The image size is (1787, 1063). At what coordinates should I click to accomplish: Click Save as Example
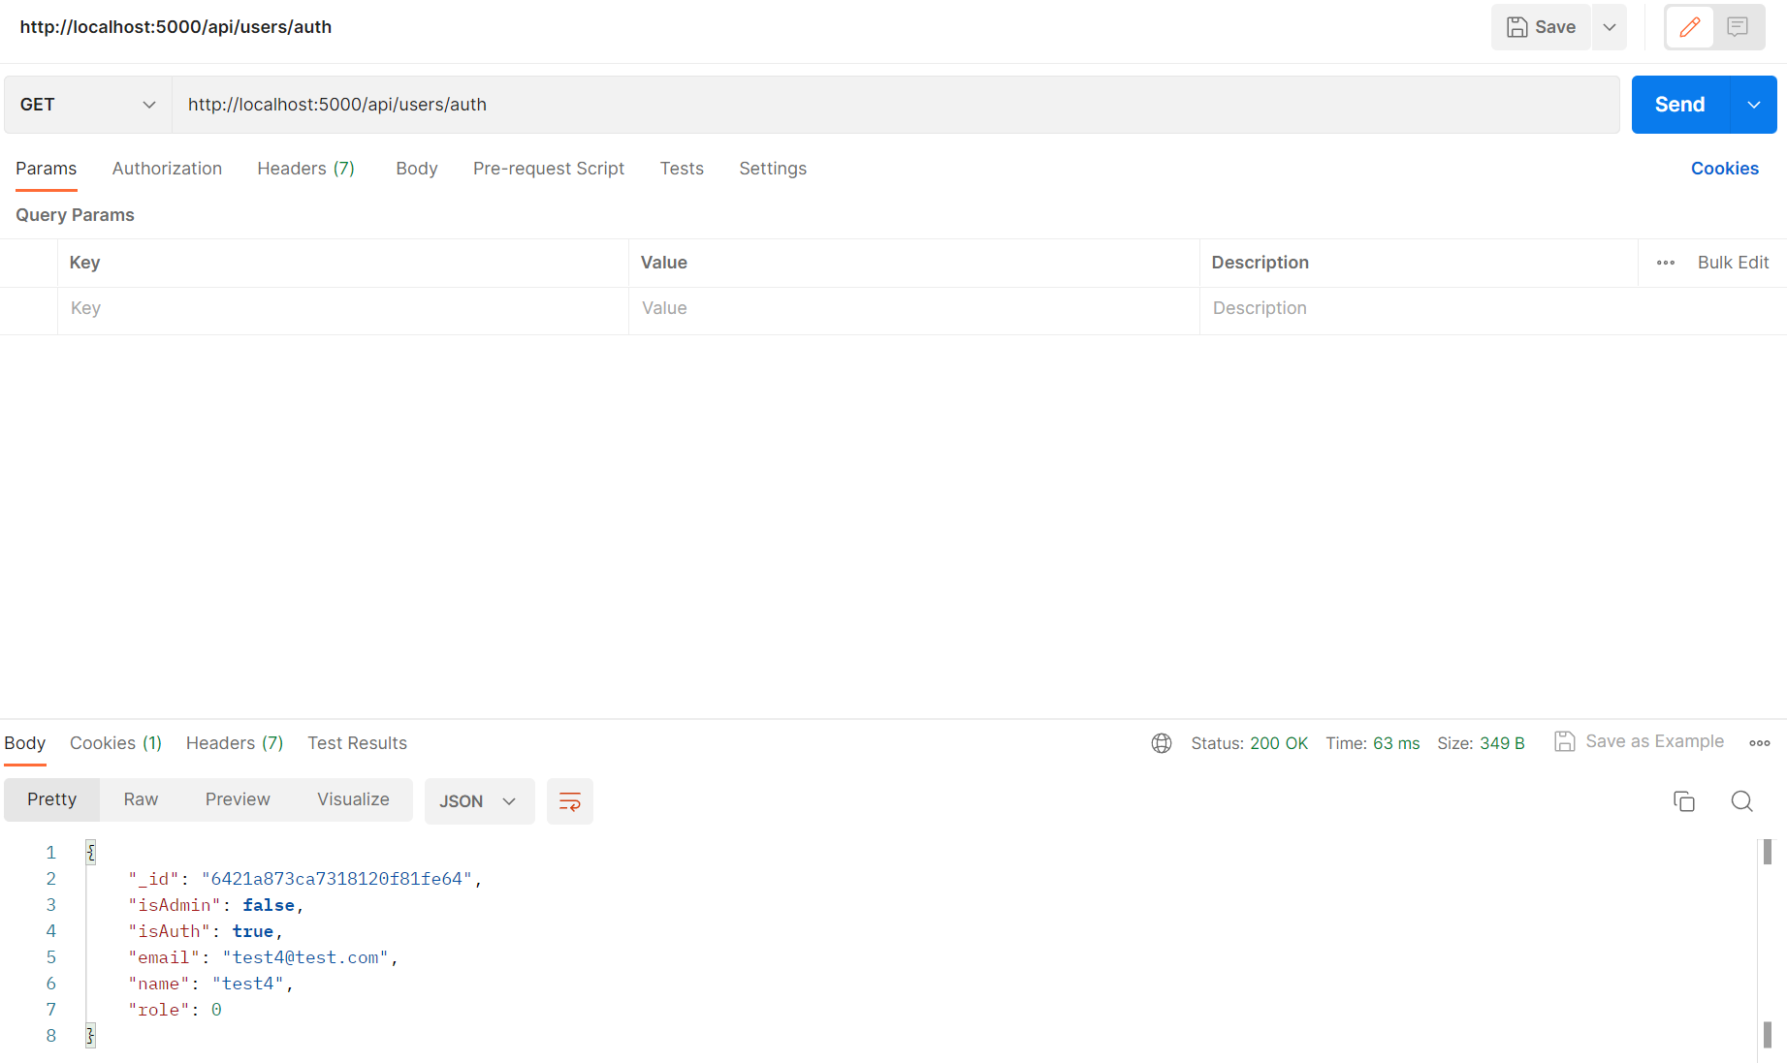coord(1639,741)
